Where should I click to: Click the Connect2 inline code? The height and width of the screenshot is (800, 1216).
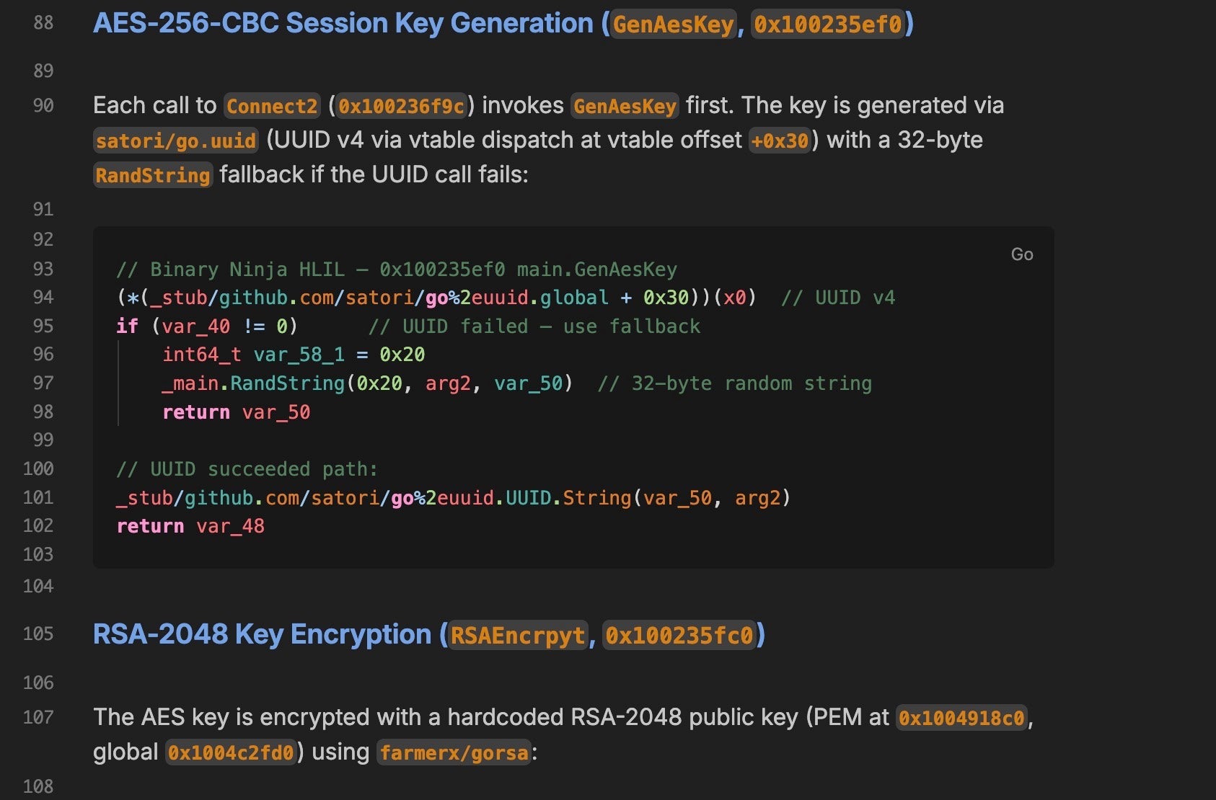click(271, 107)
